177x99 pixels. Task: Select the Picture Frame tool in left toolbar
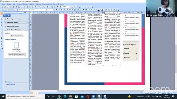(x=1, y=25)
